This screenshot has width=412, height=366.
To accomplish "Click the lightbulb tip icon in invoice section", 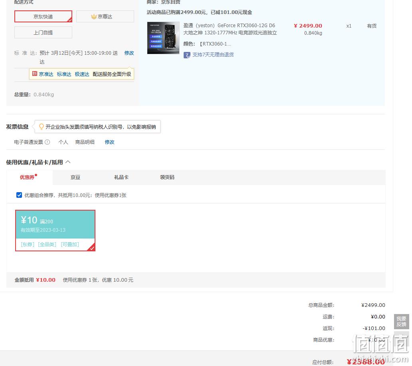I will (x=41, y=127).
